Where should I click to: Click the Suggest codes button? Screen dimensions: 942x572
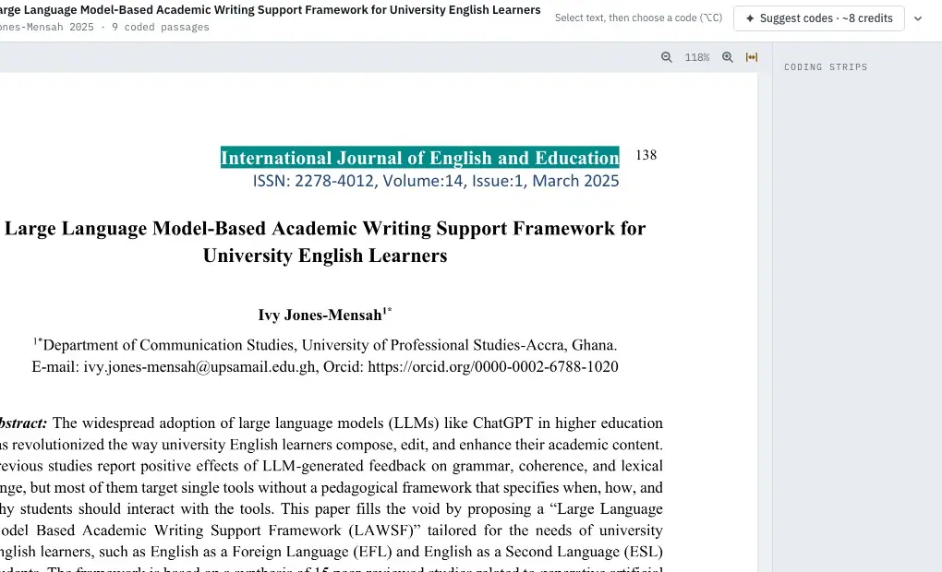(x=819, y=18)
